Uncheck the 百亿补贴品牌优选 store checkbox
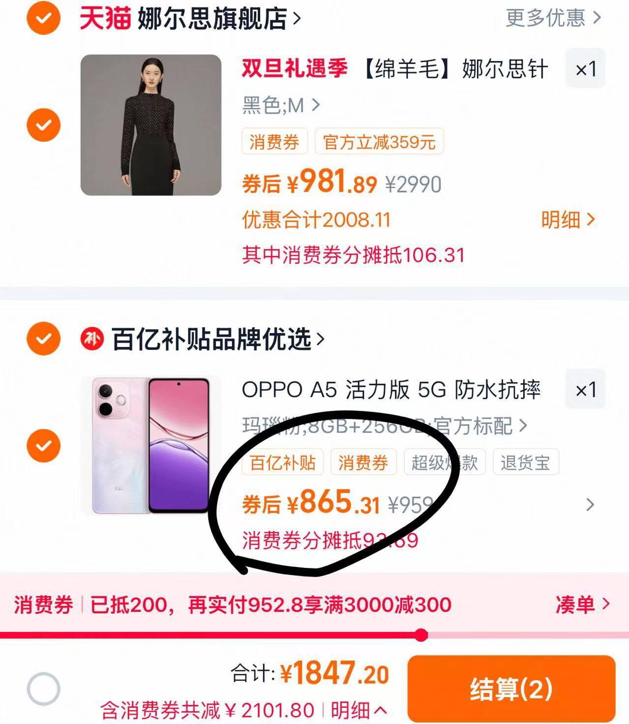The height and width of the screenshot is (724, 629). click(x=43, y=339)
